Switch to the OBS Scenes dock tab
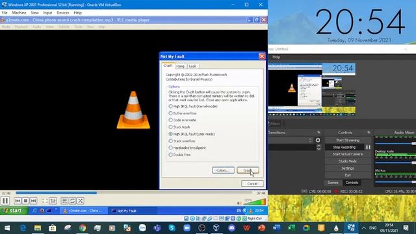416x234 pixels. click(333, 183)
